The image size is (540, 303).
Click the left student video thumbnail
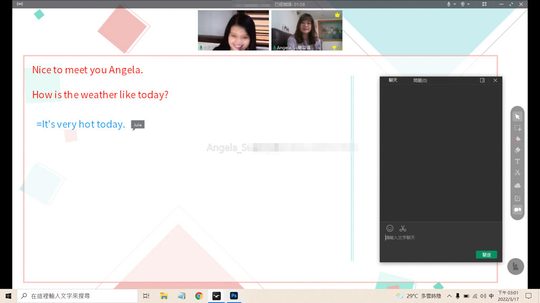pos(233,30)
